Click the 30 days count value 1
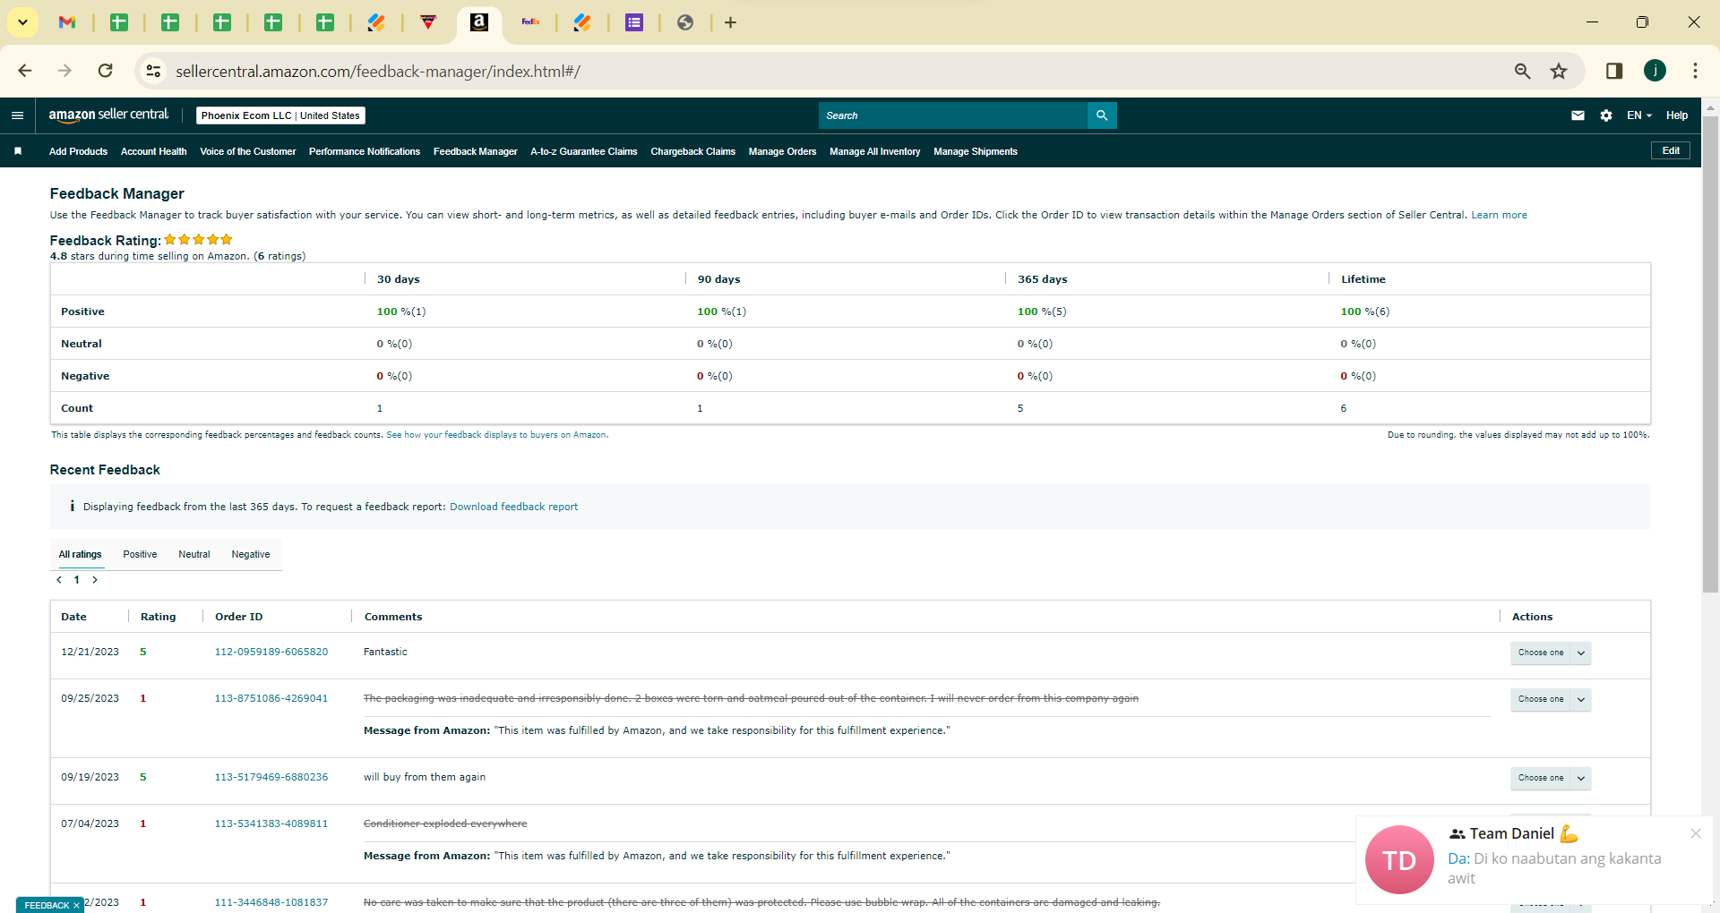This screenshot has width=1720, height=913. [380, 408]
